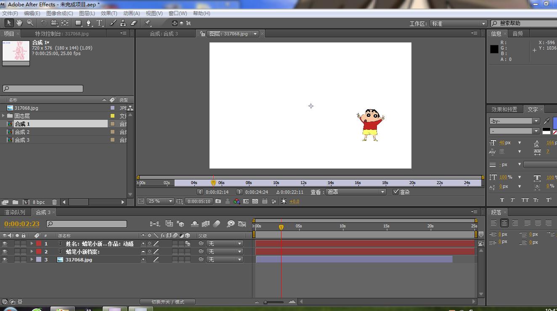Open the 动画(A) menu
Screen dimensions: 557x311
[131, 13]
